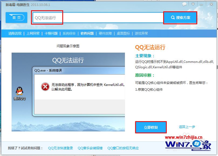Open the QQ窗口的按钮无响应 link

[123, 148]
